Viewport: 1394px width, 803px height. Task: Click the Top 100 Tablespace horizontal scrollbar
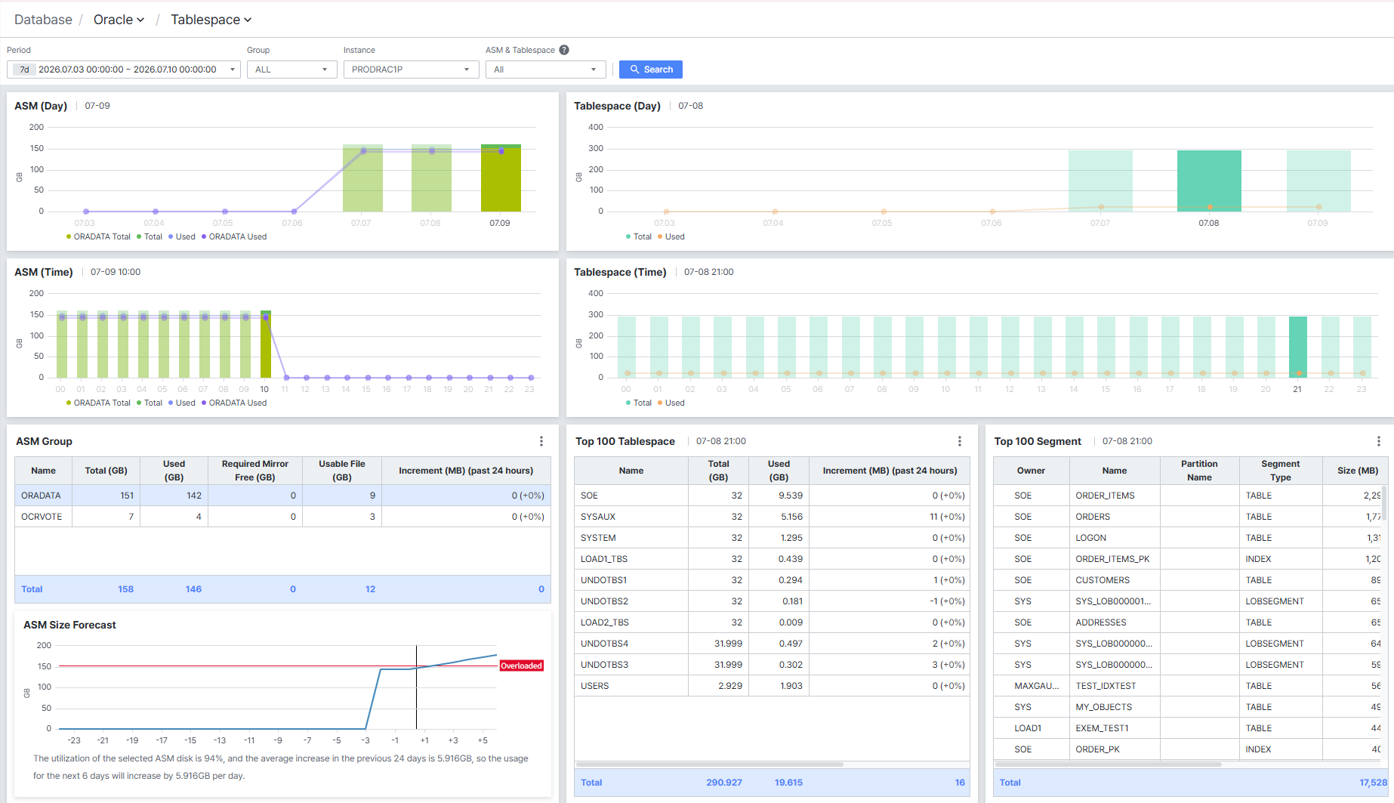[710, 764]
